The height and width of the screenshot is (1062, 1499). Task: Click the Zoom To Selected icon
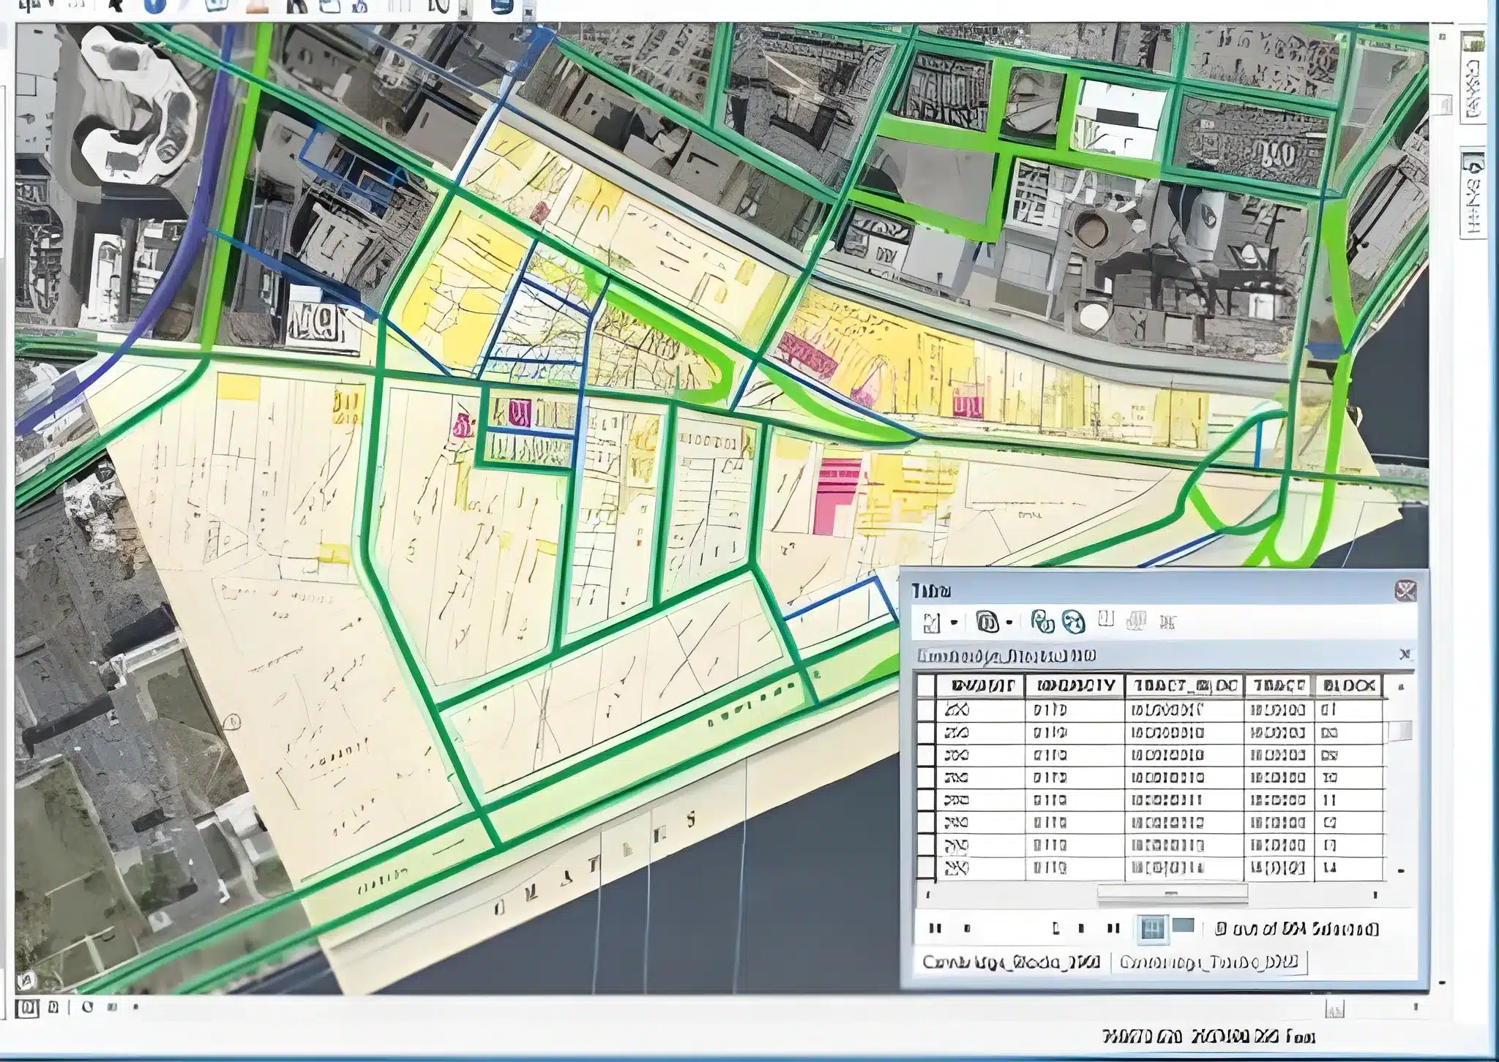click(1136, 621)
